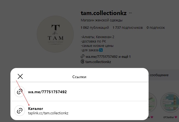Click the chain icon beside wa.me/77751757492 in the dialog

[19, 92]
